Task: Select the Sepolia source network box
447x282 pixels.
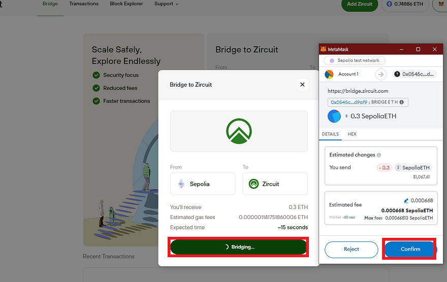Action: [203, 184]
